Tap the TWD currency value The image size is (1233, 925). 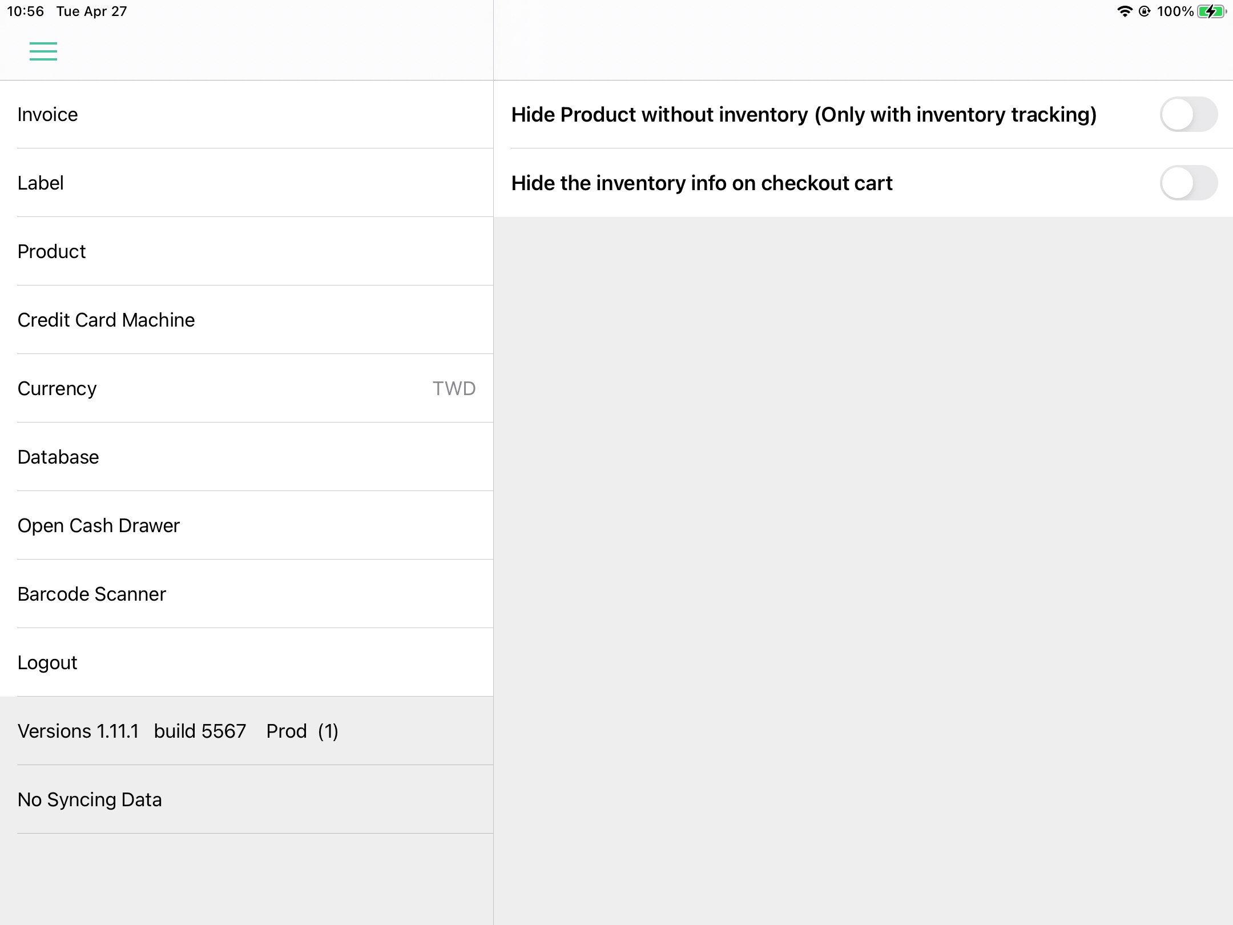(x=454, y=388)
